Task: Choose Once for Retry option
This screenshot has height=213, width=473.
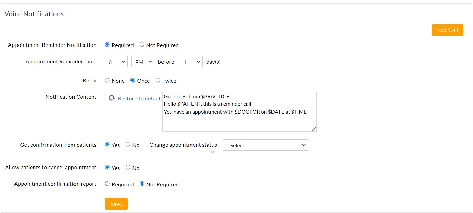Action: [x=133, y=80]
